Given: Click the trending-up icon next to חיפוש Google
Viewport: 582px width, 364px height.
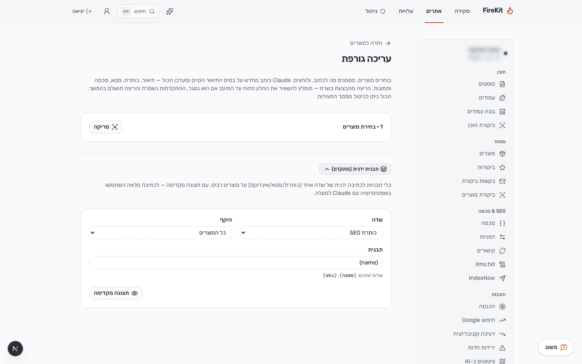Looking at the screenshot, I should pyautogui.click(x=502, y=320).
